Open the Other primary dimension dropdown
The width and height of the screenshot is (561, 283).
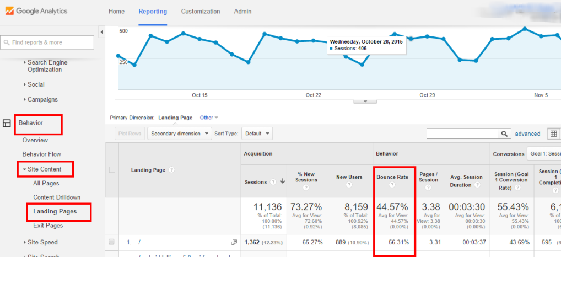click(209, 118)
